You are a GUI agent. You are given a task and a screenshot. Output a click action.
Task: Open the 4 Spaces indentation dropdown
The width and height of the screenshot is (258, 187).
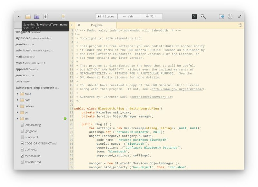click(106, 16)
